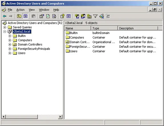Expand the ForeignSecurityPrincipals tree node

coord(10,49)
